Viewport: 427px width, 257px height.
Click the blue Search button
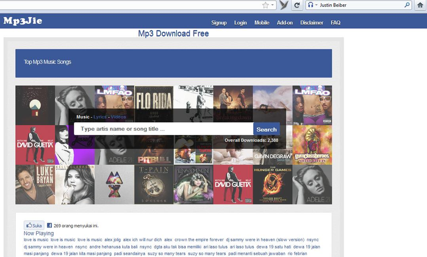(x=267, y=129)
